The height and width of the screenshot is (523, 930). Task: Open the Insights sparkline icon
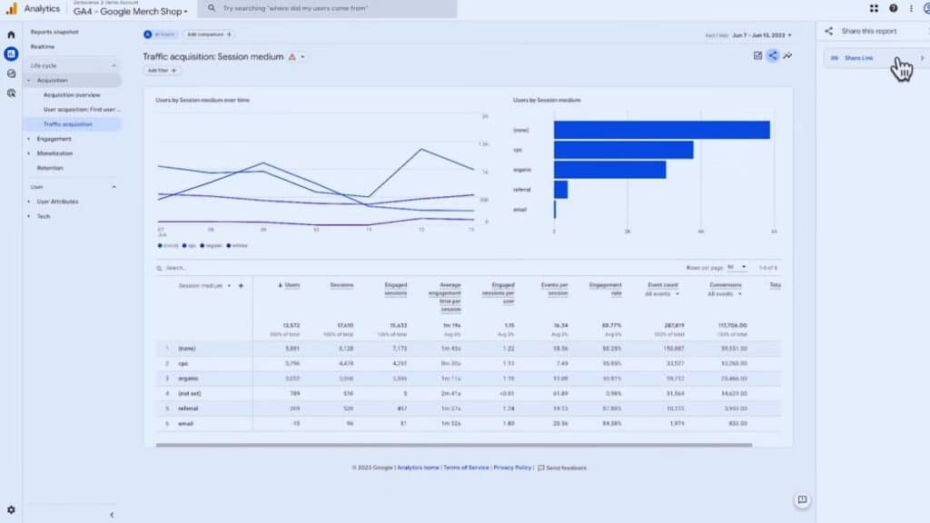click(x=787, y=55)
